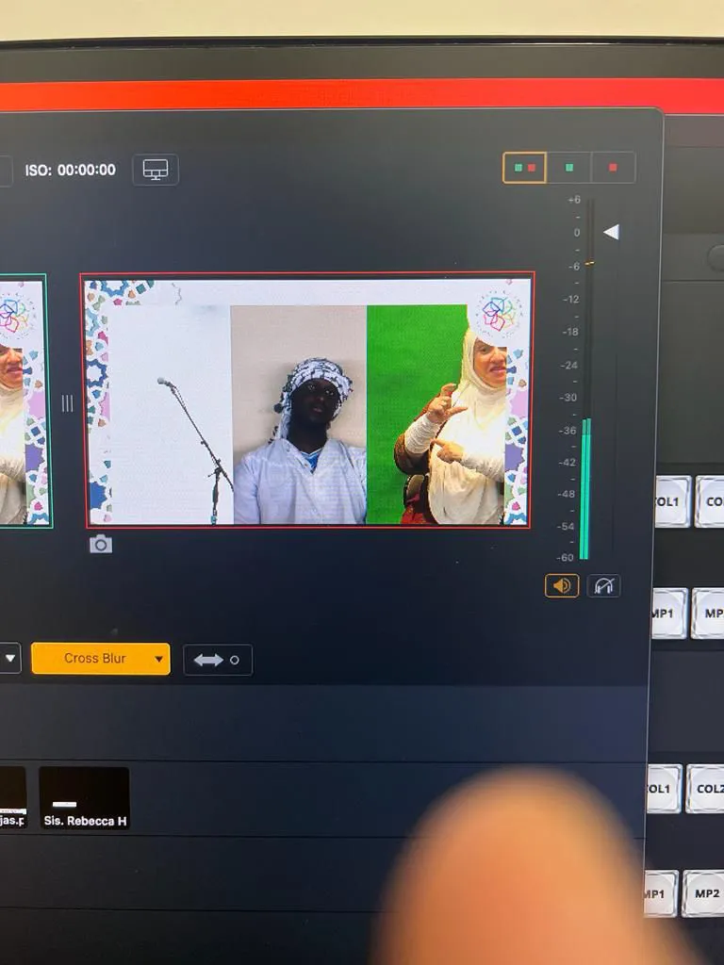Click the red-bordered program video window
Screen dimensions: 724x965
[308, 401]
